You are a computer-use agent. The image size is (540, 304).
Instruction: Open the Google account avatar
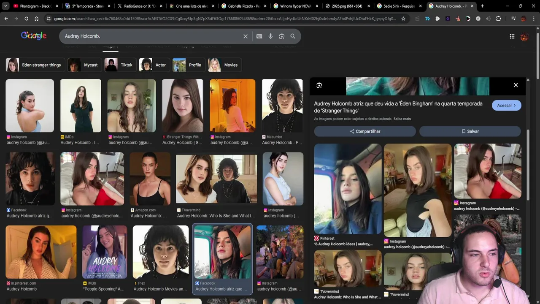[524, 36]
